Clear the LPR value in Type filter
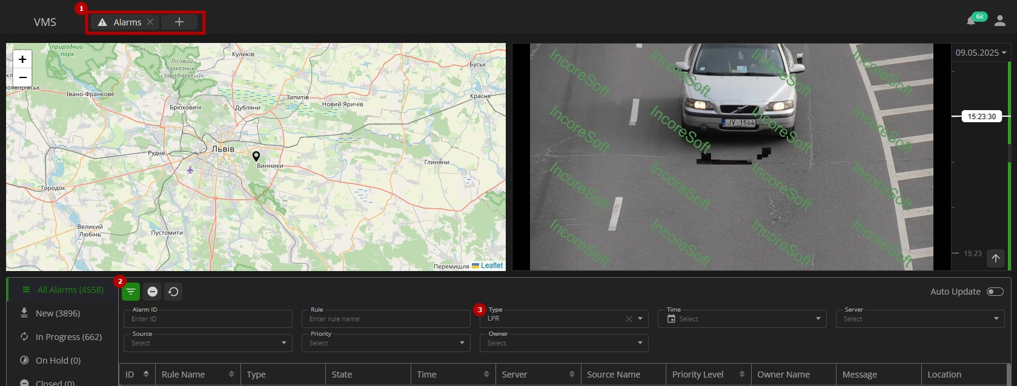Image resolution: width=1017 pixels, height=386 pixels. coord(629,319)
